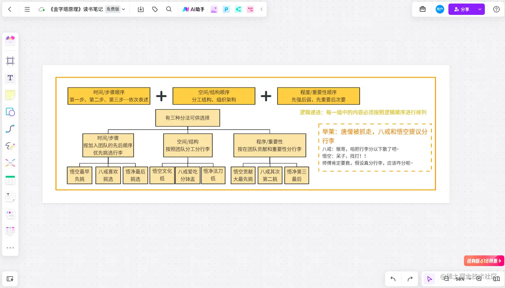The width and height of the screenshot is (505, 288).
Task: Open search with the magnifier icon
Action: pyautogui.click(x=169, y=10)
